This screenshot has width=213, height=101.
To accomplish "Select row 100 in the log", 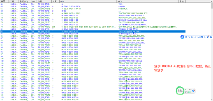I will tap(93, 59).
